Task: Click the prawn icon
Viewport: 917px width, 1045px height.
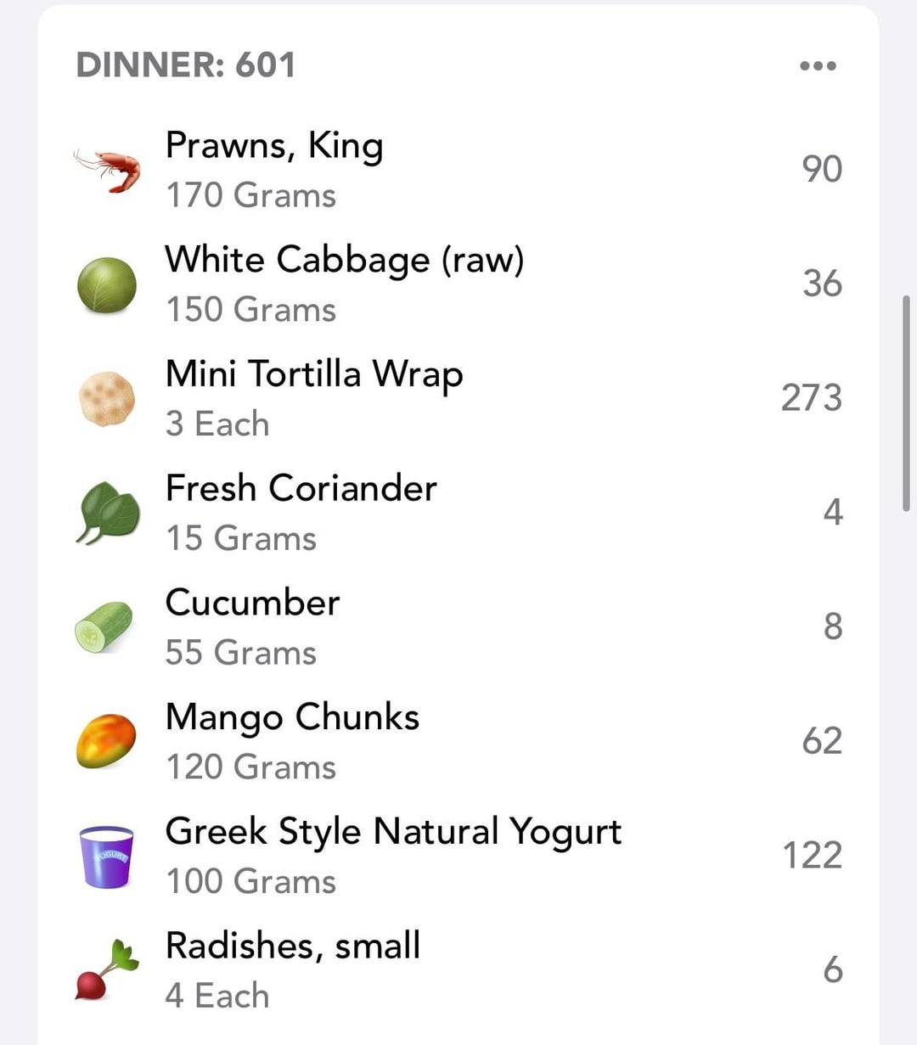Action: (107, 169)
